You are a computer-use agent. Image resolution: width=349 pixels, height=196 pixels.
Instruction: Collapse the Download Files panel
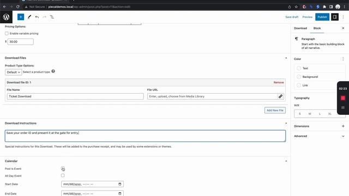(x=286, y=58)
